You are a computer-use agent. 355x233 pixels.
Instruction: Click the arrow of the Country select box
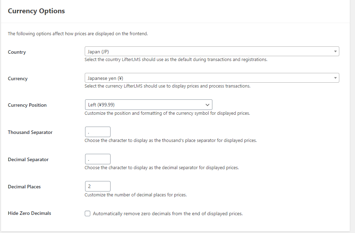(x=335, y=51)
